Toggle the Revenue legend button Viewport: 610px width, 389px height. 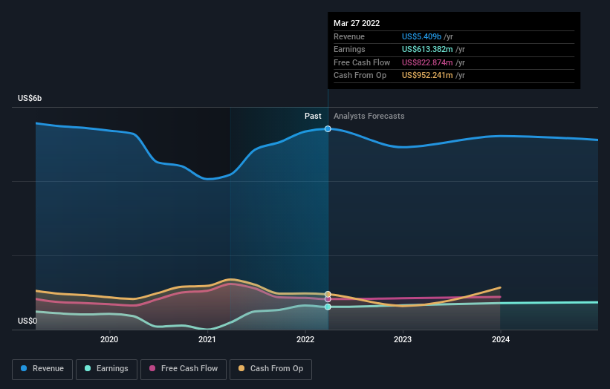(42, 369)
